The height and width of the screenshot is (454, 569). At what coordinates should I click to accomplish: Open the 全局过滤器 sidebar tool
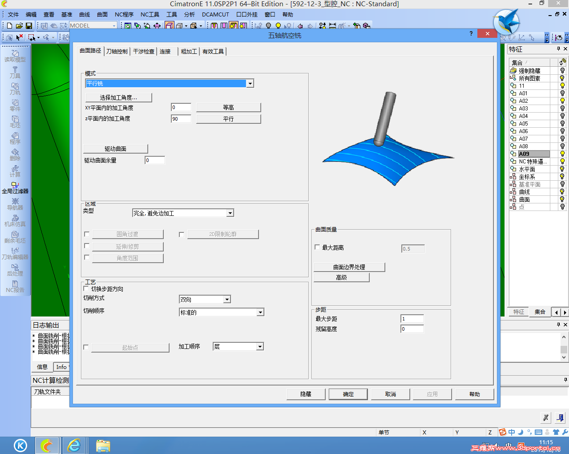15,188
